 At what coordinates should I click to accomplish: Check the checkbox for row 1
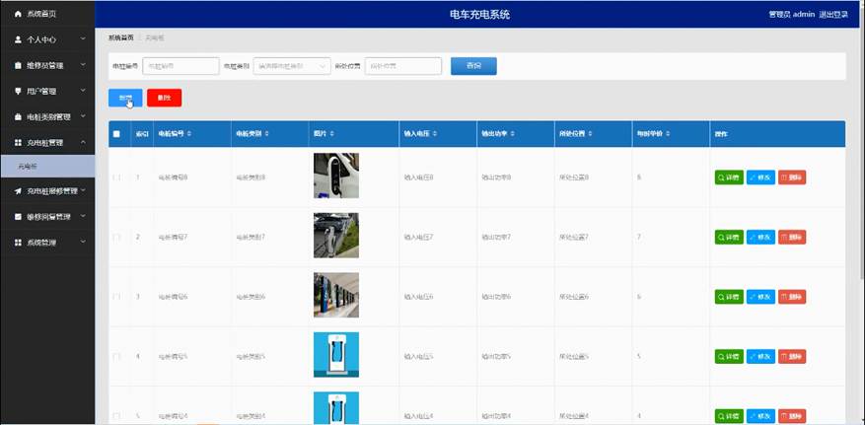(116, 177)
